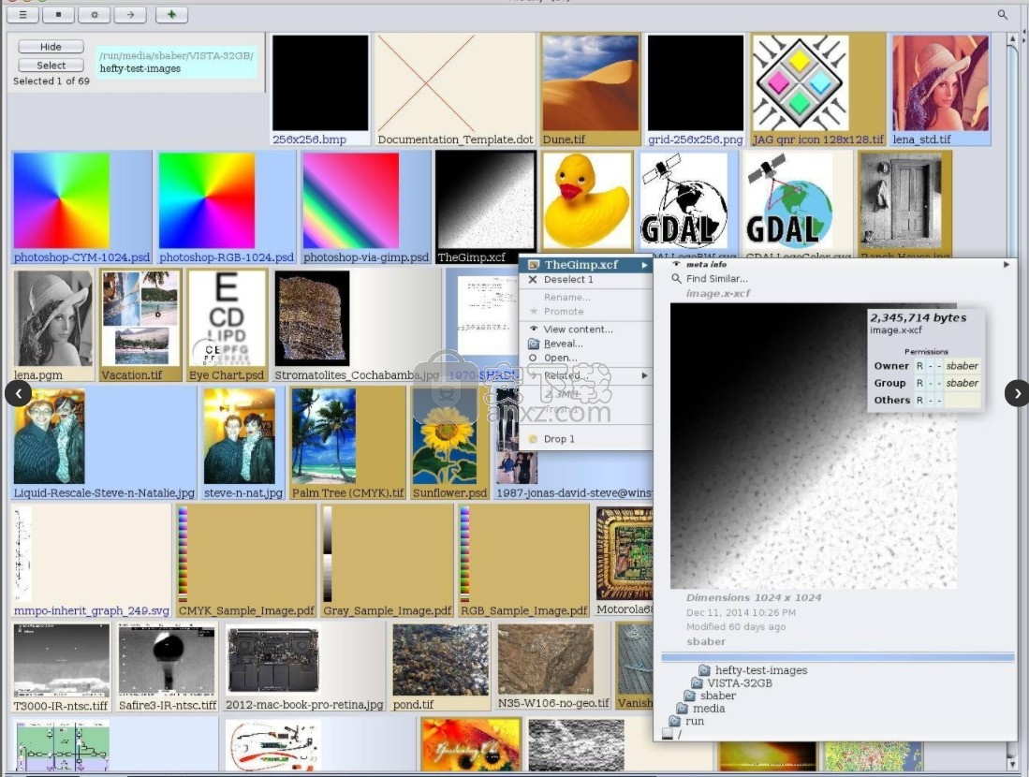Click the CMYK_Sample_Image.pdf file name
The height and width of the screenshot is (777, 1029).
tap(246, 611)
